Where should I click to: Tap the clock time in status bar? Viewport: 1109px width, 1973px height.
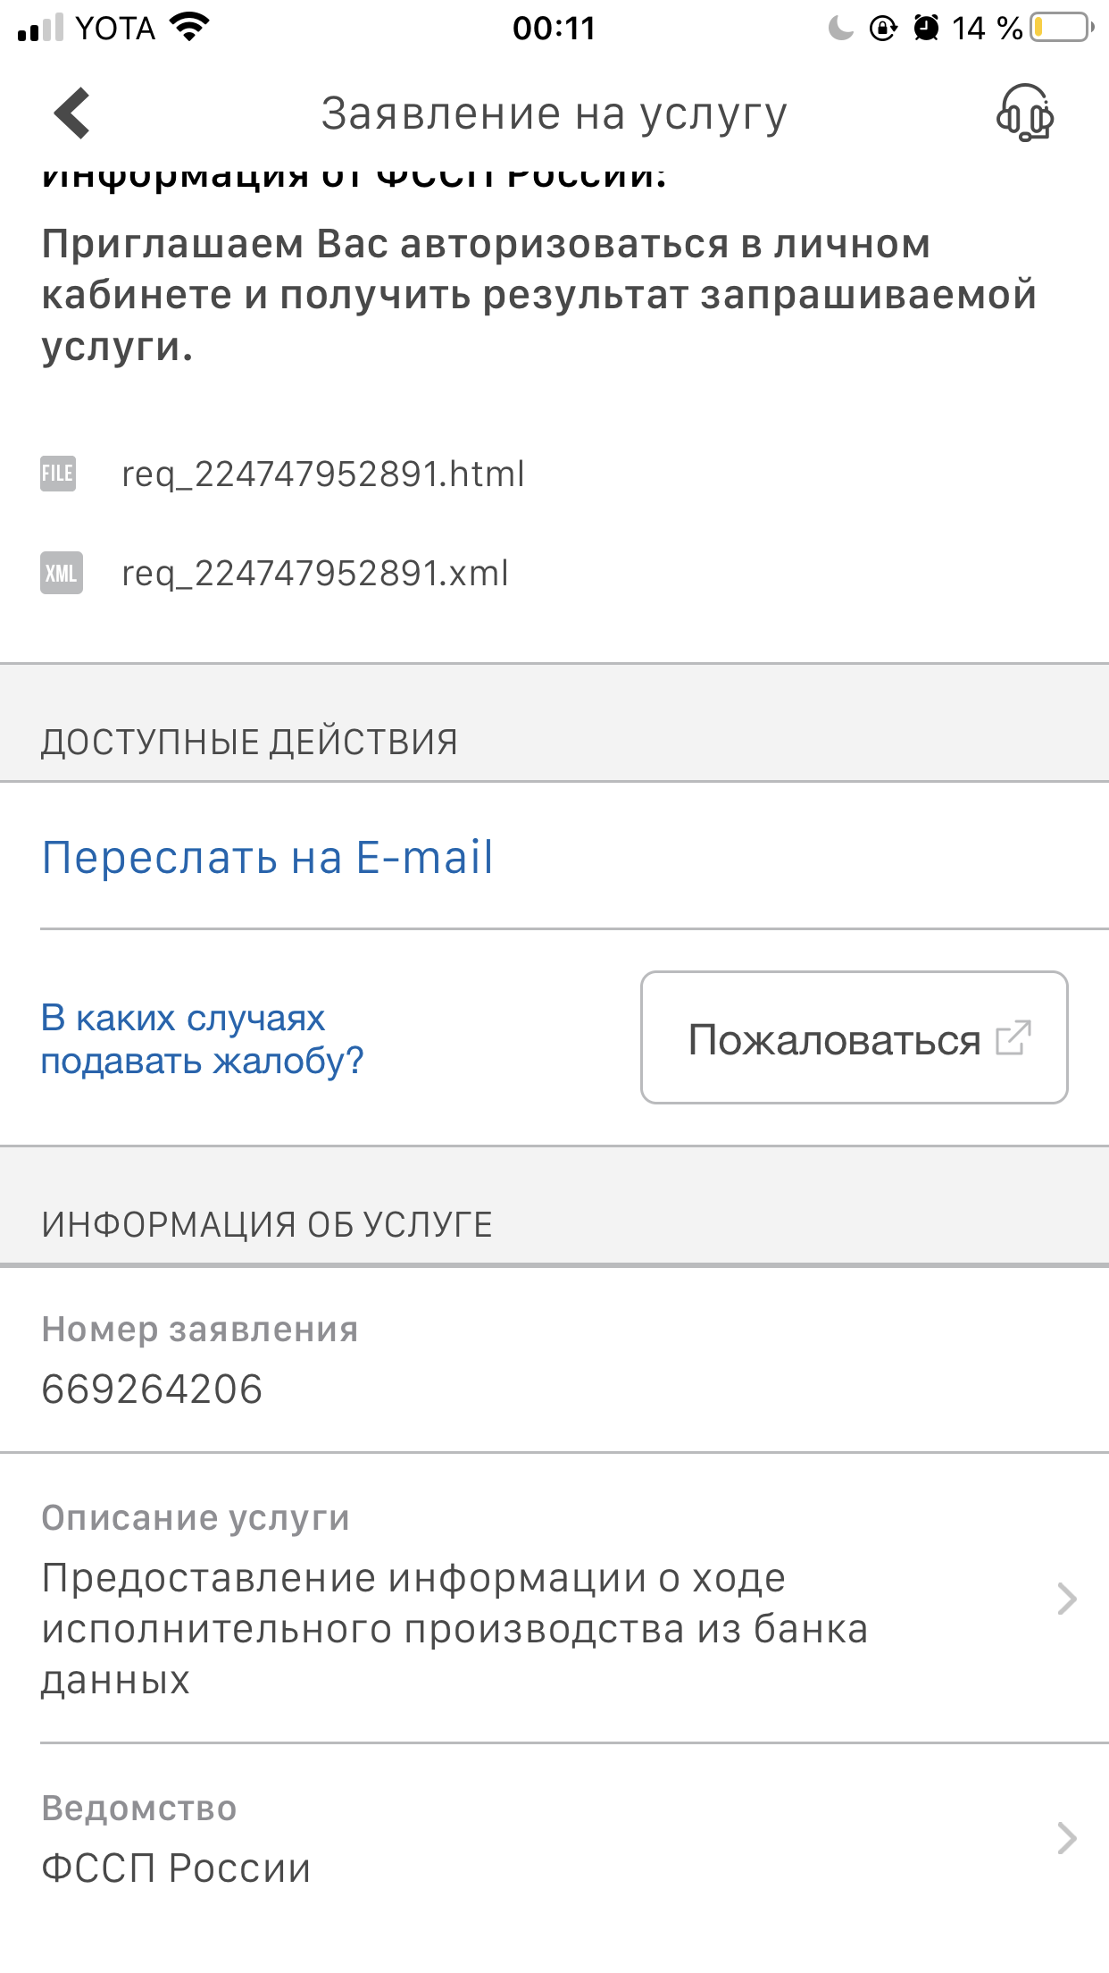[x=554, y=28]
